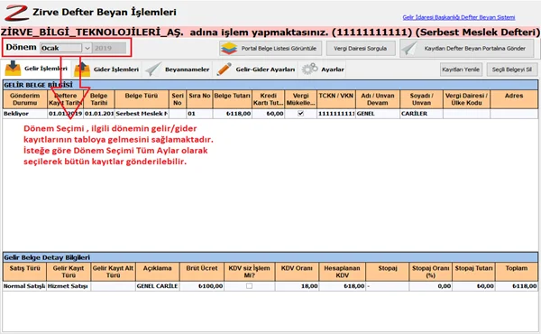This screenshot has width=541, height=334.
Task: Click the Ayarlar gears icon
Action: coord(309,69)
